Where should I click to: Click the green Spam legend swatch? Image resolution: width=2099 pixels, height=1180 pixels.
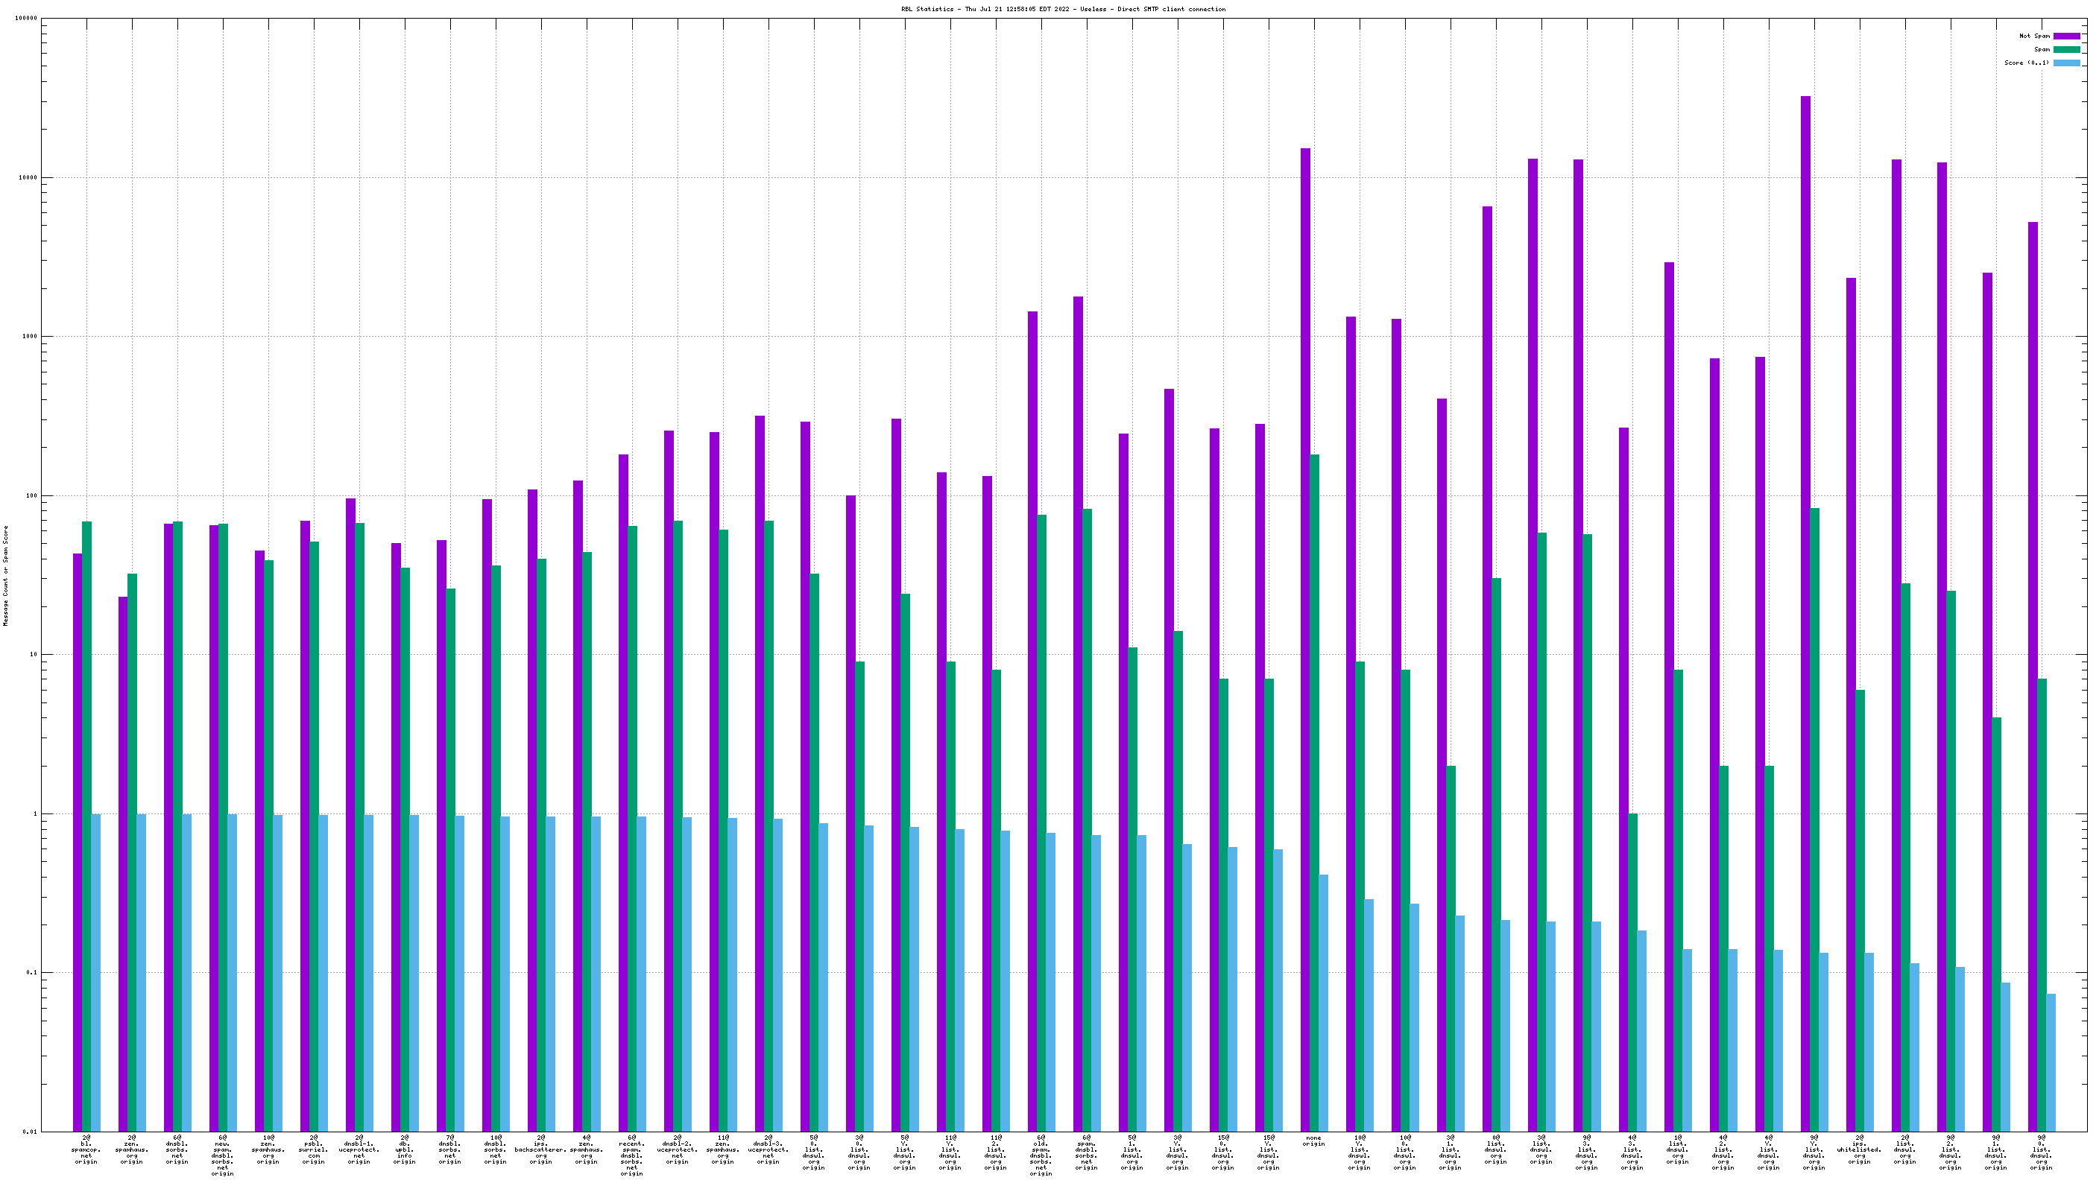point(2065,50)
